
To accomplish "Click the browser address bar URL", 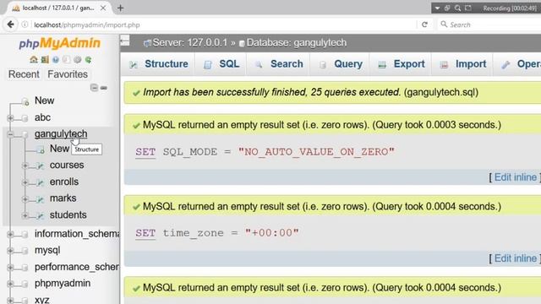I will pyautogui.click(x=87, y=24).
